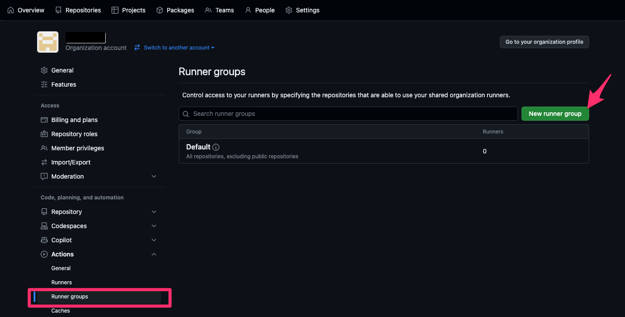The height and width of the screenshot is (317, 625).
Task: Click the Features sliders icon
Action: [44, 84]
